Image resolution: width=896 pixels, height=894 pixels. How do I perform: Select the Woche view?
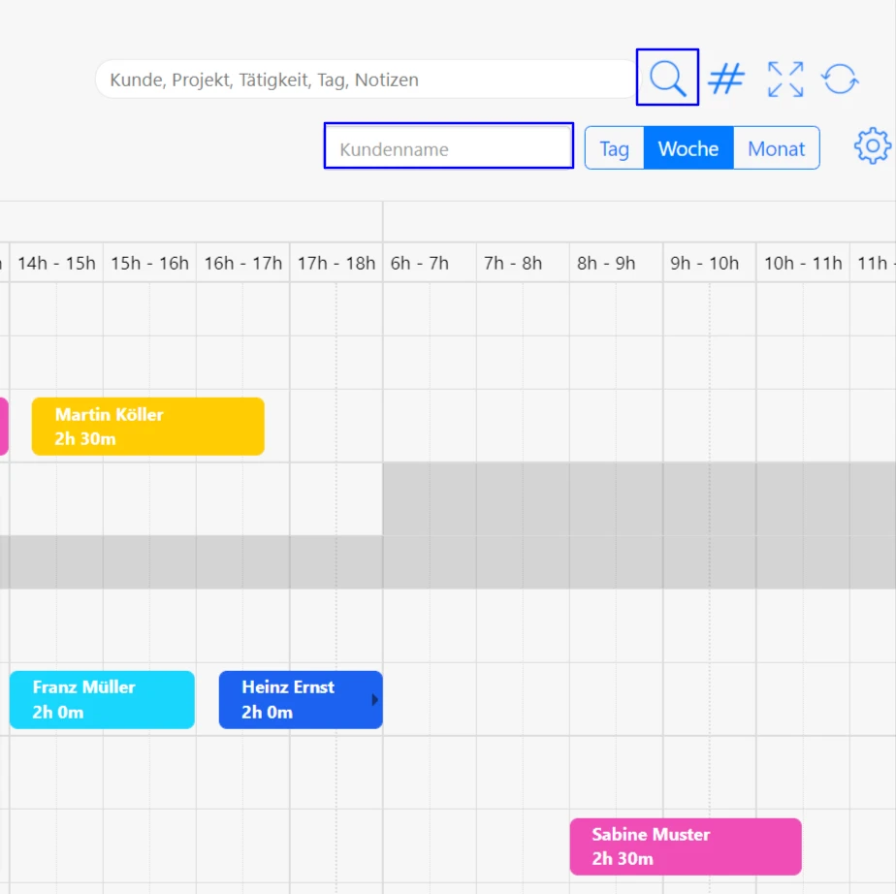pos(688,148)
